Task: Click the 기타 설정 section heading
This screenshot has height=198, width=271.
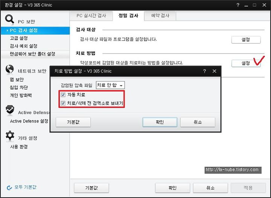Action: point(27,138)
